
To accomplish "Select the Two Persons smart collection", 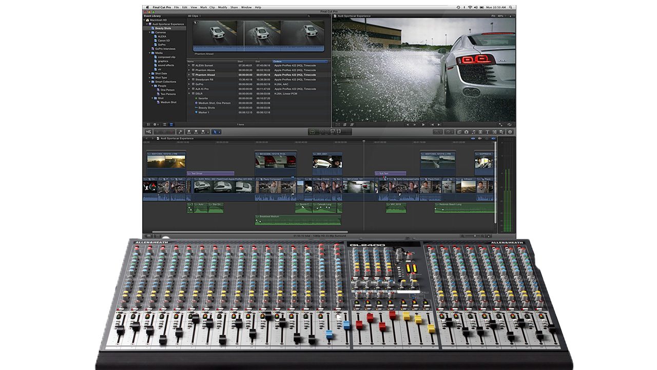I will click(x=167, y=94).
